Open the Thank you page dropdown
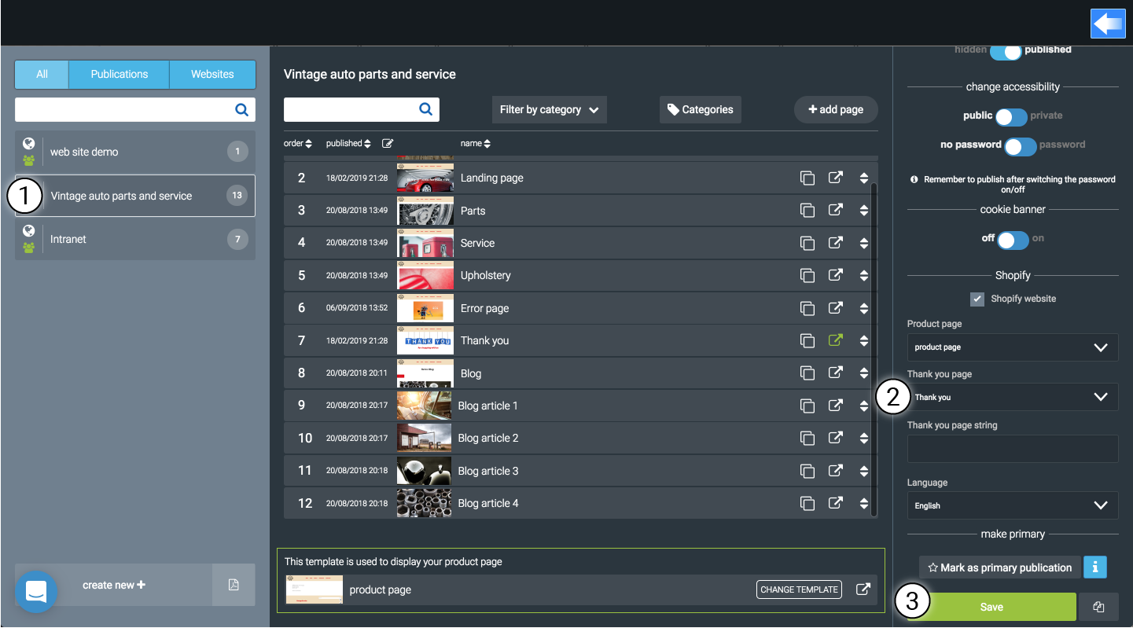 pos(1013,398)
